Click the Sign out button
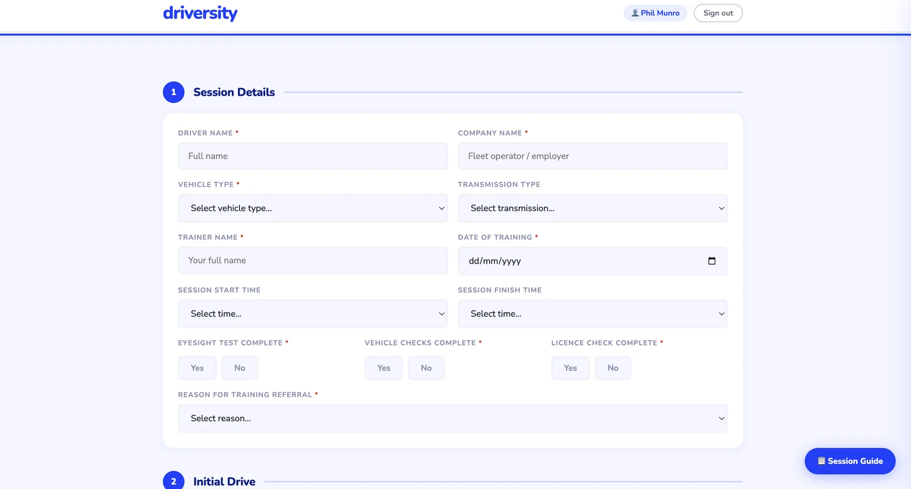911x489 pixels. (718, 13)
